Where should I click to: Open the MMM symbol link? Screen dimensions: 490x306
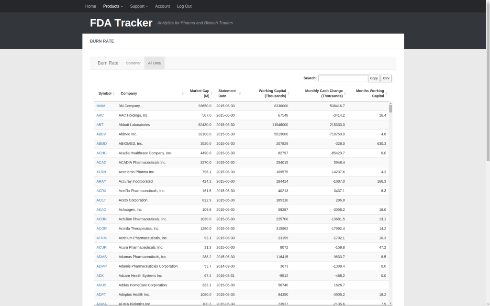tap(101, 106)
